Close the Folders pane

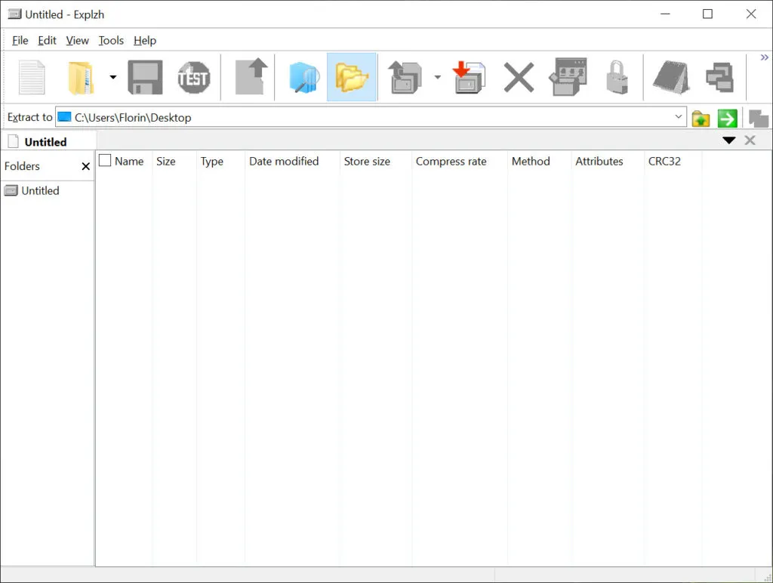[x=86, y=166]
